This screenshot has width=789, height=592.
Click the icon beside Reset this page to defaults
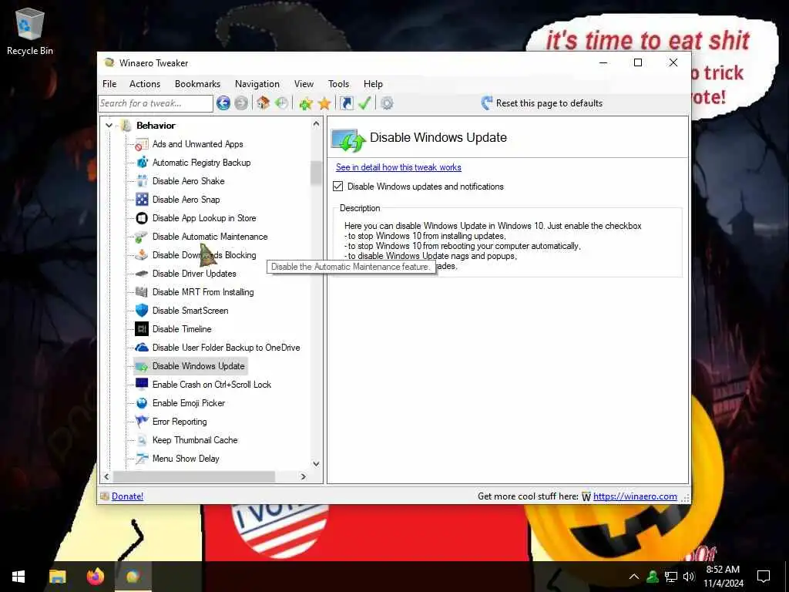coord(487,103)
